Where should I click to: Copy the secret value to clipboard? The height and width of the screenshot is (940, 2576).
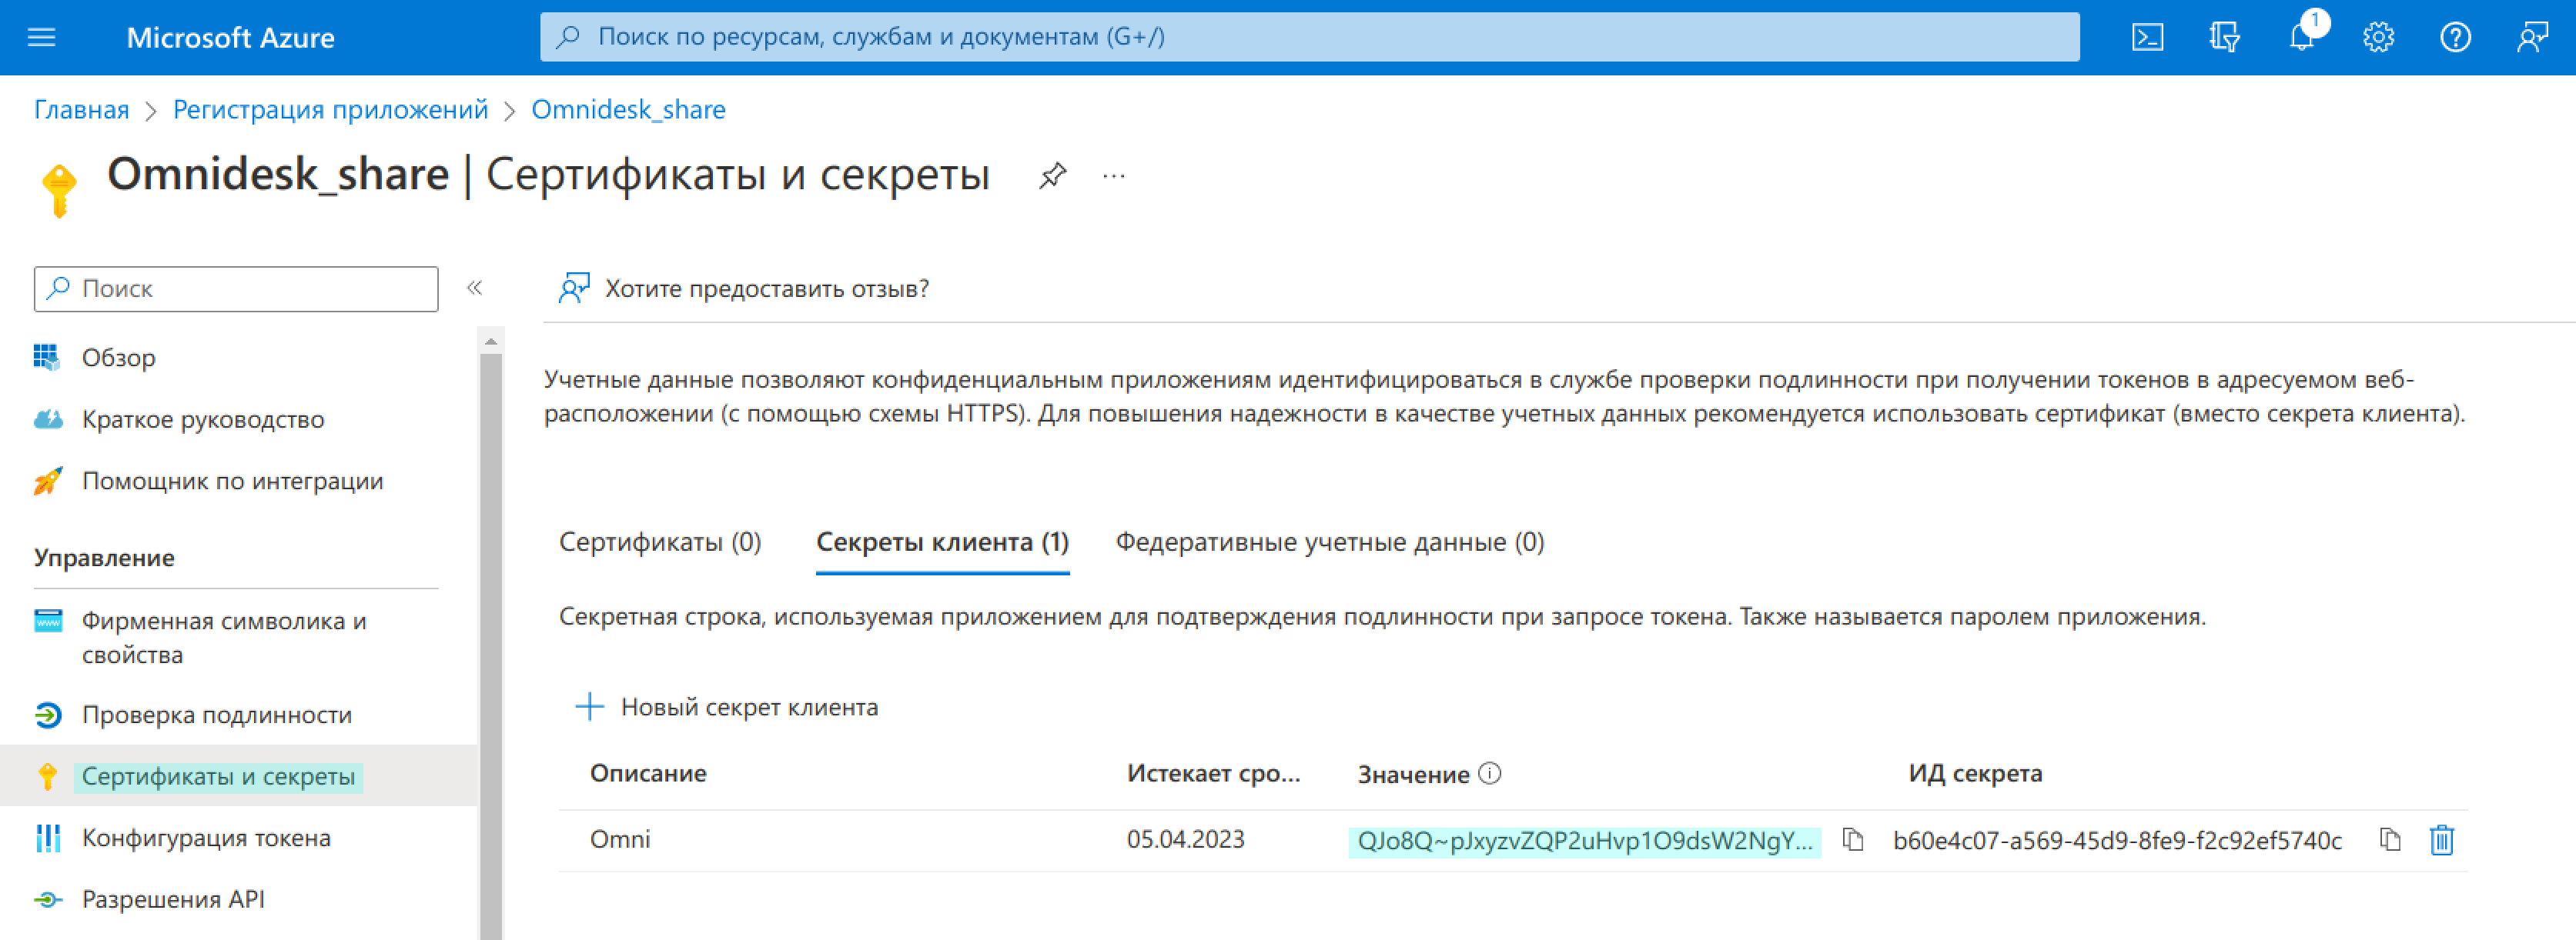click(1852, 840)
